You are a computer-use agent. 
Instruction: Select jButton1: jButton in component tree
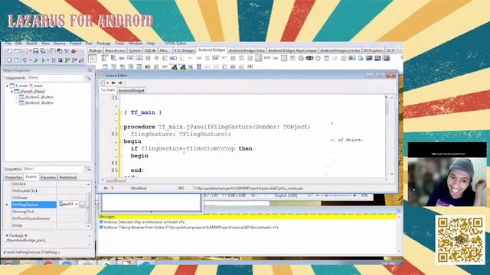(36, 97)
